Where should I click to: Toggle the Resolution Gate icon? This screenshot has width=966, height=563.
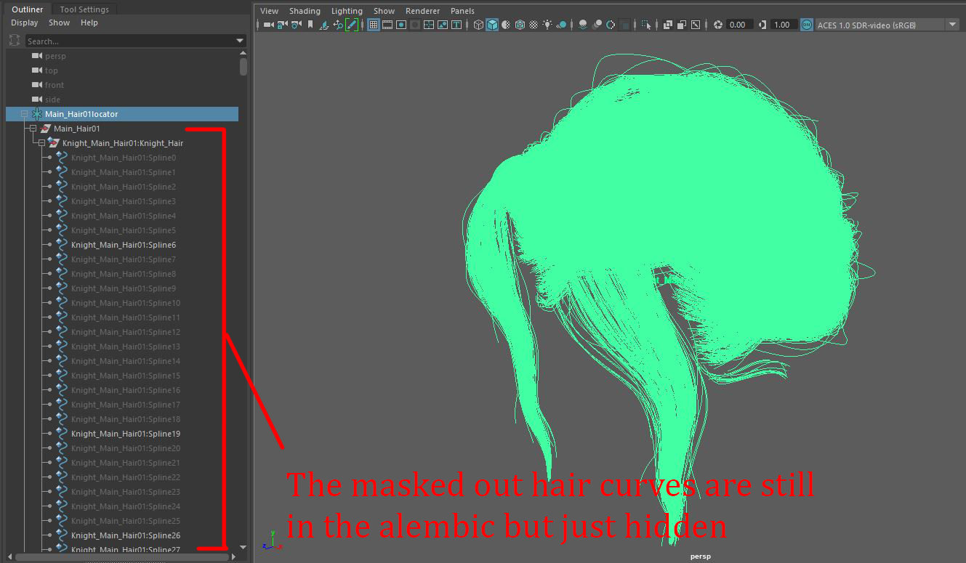click(x=401, y=25)
